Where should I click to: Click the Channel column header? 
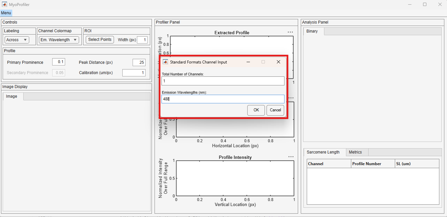pyautogui.click(x=329, y=163)
